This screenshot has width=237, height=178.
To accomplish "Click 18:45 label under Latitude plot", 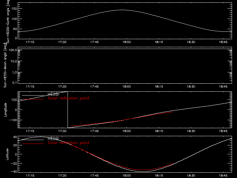I will [223, 176].
